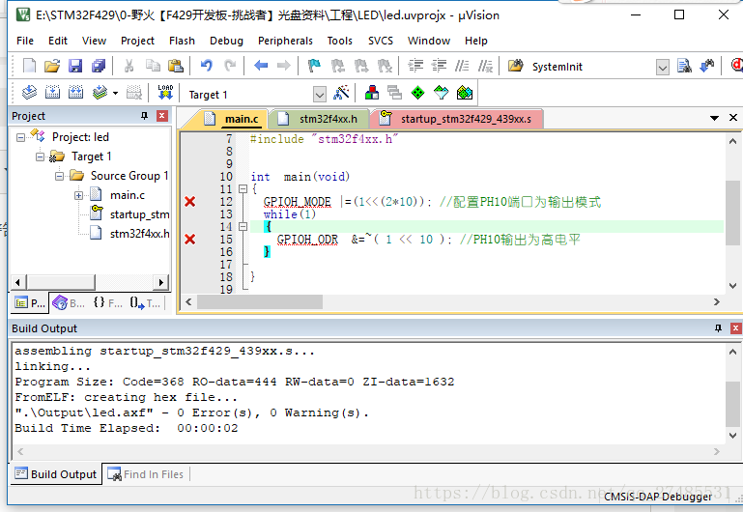This screenshot has width=743, height=512.
Task: Create a new file with New icon
Action: point(29,66)
